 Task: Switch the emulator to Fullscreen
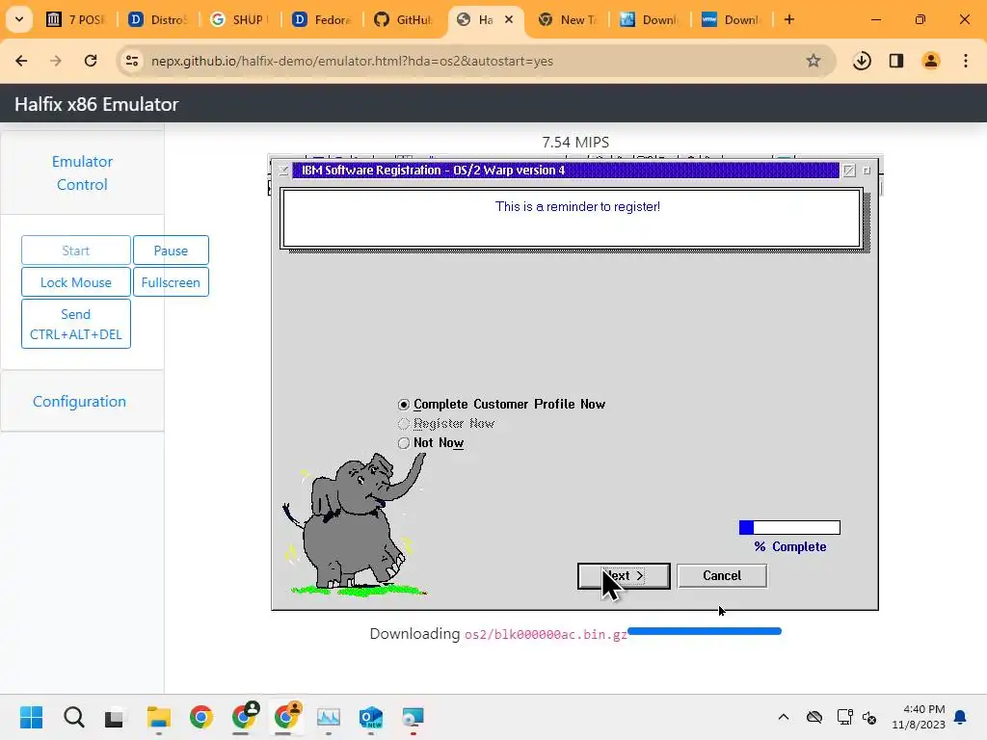pyautogui.click(x=171, y=282)
